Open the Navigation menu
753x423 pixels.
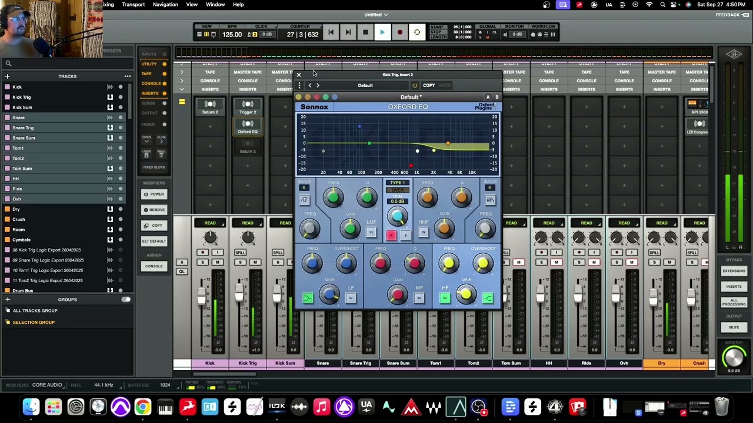(165, 5)
